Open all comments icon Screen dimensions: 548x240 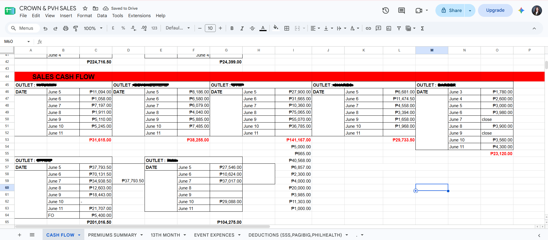tap(401, 11)
